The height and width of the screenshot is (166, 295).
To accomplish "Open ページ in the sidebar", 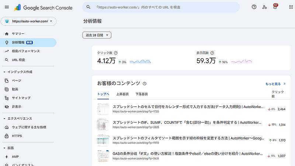I will click(28, 80).
